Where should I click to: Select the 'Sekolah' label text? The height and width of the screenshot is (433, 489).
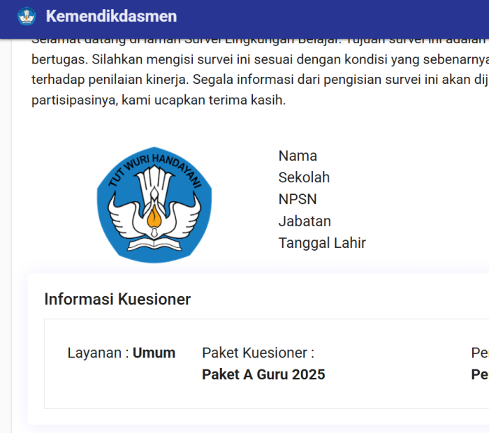(304, 177)
